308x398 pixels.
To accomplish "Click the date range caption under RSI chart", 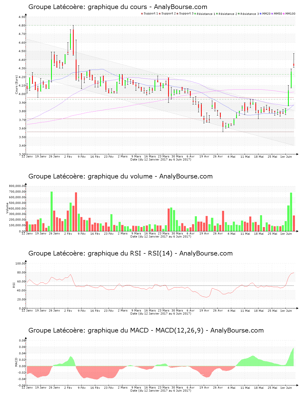I will 161,314.
